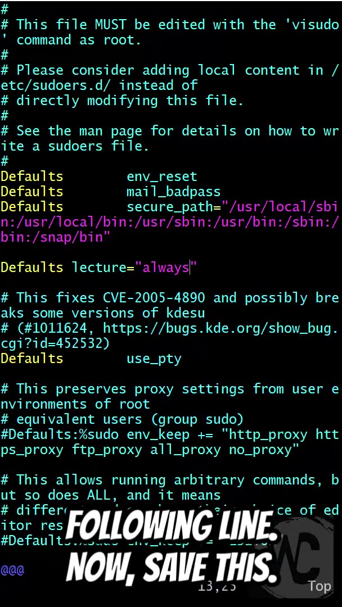Click the word kdesu in the comment

coord(185,313)
